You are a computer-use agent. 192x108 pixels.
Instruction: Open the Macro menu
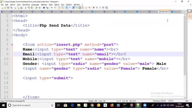[x=57, y=5]
